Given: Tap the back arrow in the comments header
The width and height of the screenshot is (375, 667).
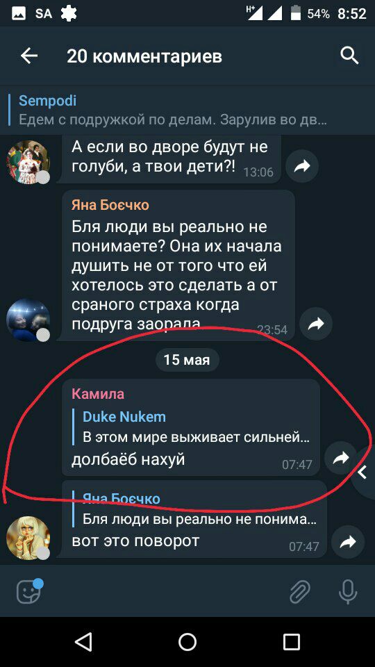Looking at the screenshot, I should coord(29,56).
